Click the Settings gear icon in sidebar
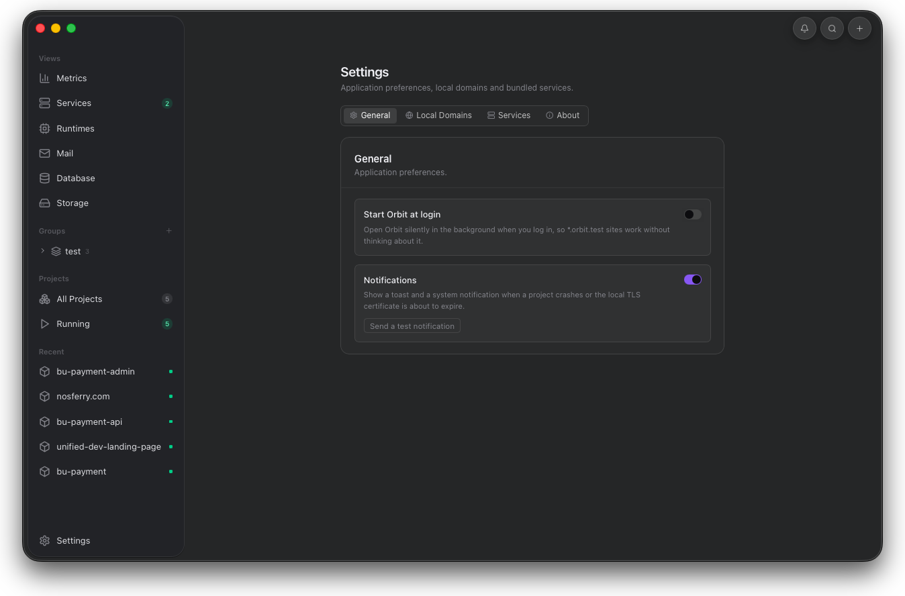Screen dimensions: 905x596 tap(44, 540)
